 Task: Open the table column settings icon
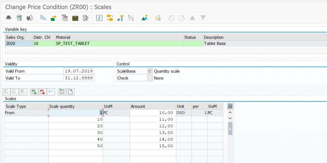point(230,106)
